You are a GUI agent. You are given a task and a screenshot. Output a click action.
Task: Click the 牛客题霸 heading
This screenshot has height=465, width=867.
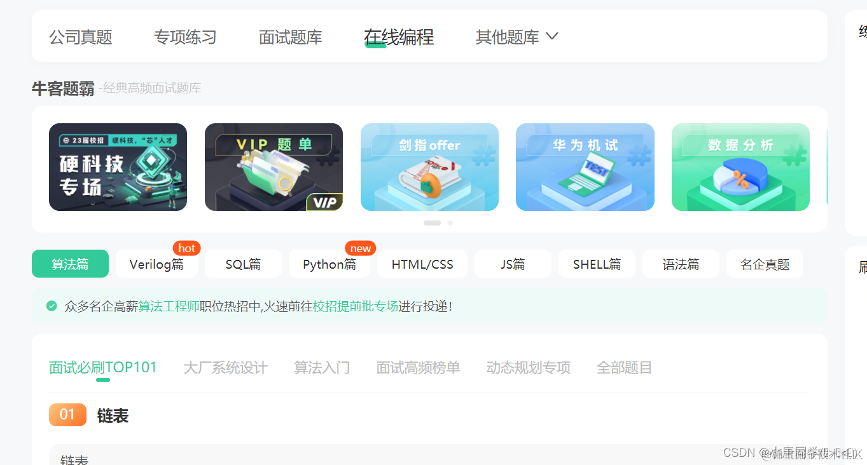(x=63, y=88)
